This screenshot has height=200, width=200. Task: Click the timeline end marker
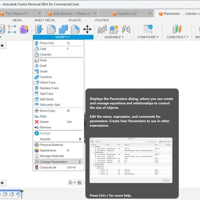(x=22, y=194)
